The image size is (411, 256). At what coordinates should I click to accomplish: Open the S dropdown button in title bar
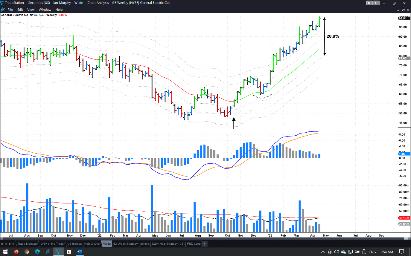[x=370, y=3]
